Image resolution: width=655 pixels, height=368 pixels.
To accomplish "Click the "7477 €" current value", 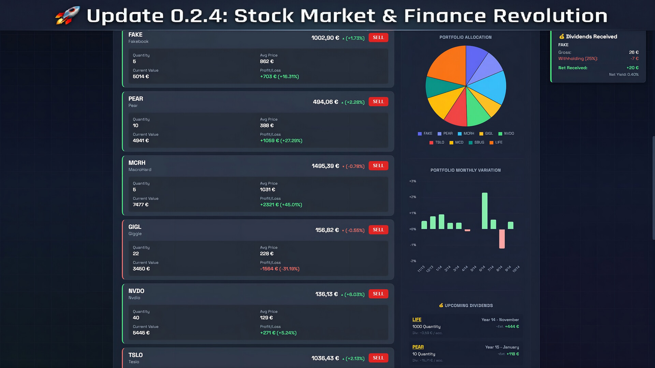I will (x=141, y=205).
